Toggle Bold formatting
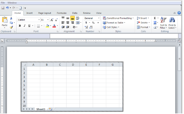This screenshot has height=114, width=184. pos(20,26)
